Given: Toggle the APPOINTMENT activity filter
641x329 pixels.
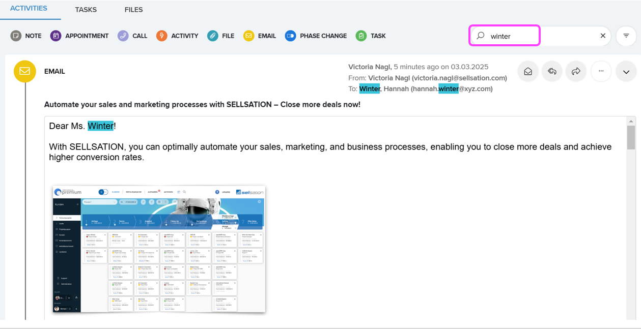Looking at the screenshot, I should (x=79, y=36).
